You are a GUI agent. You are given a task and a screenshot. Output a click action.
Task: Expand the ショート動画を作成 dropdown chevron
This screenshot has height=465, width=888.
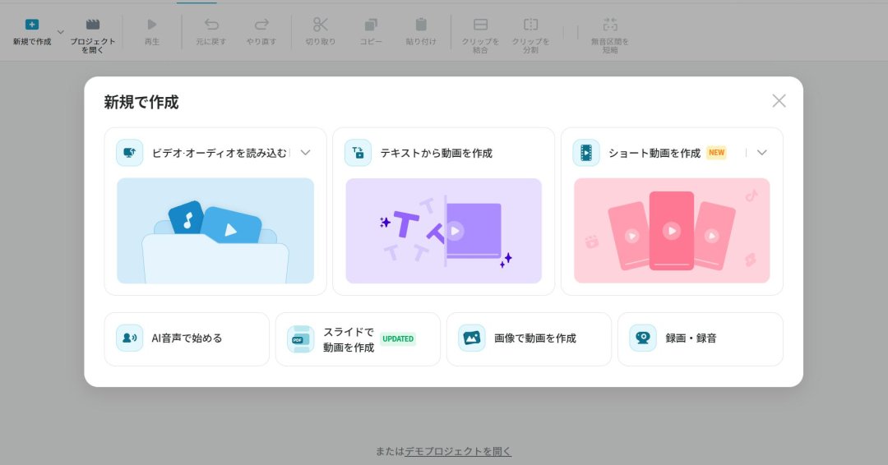pyautogui.click(x=761, y=153)
